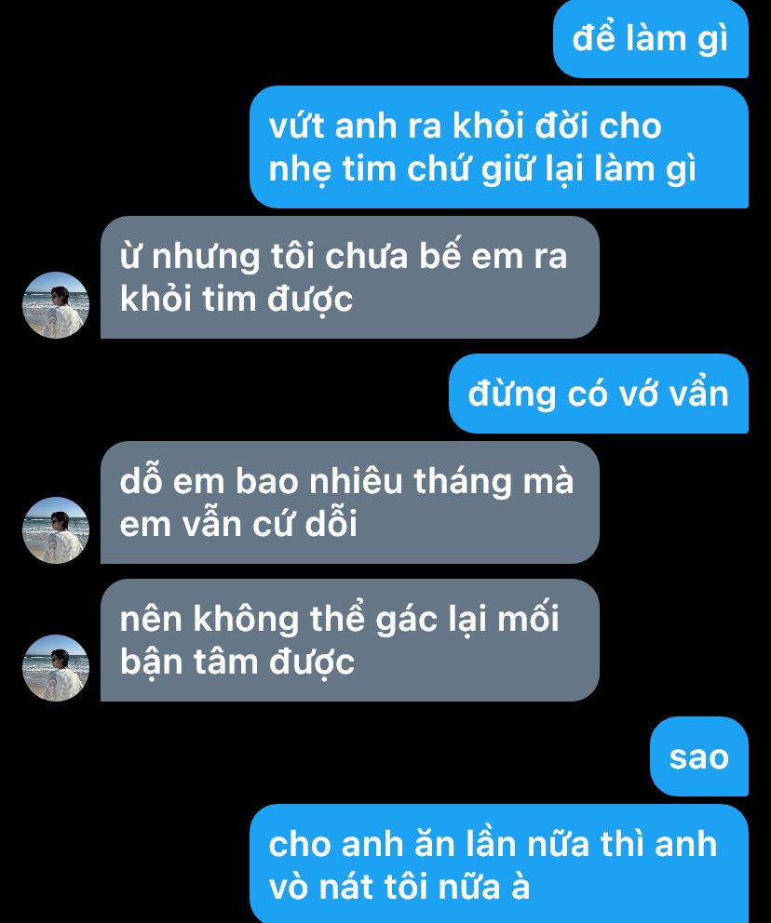Tap the line 'nên không thể gác lại mối'
The width and height of the screenshot is (771, 923).
tap(339, 620)
